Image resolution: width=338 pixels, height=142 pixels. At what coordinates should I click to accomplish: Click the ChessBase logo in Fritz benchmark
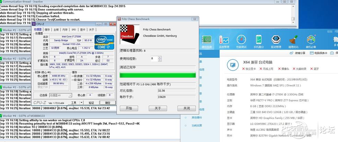click(130, 34)
